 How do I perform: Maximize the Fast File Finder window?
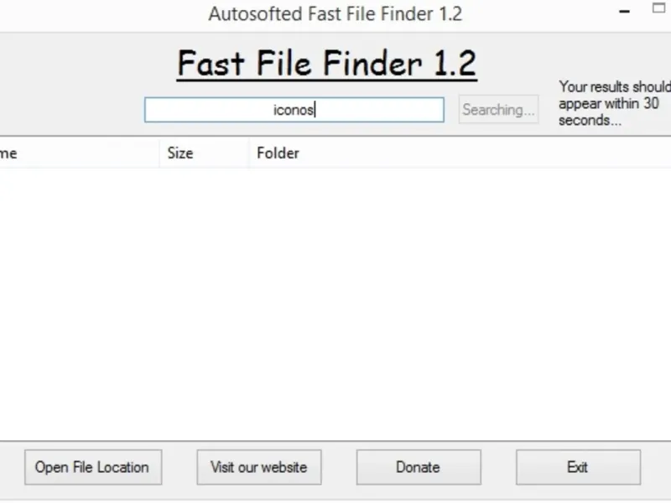659,11
